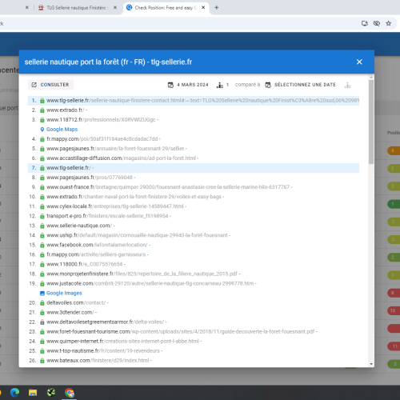The width and height of the screenshot is (400, 400).
Task: Click the greyed ranking icon after date selector
Action: point(347,85)
